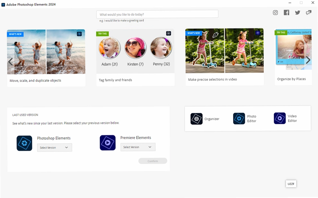Go to previous carousel cards with left arrow
The width and height of the screenshot is (318, 198).
click(10, 62)
